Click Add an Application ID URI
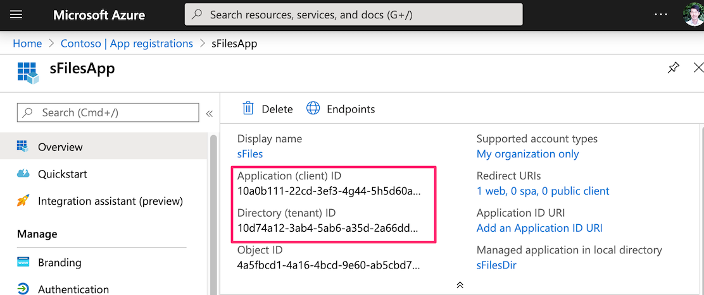 pos(539,228)
